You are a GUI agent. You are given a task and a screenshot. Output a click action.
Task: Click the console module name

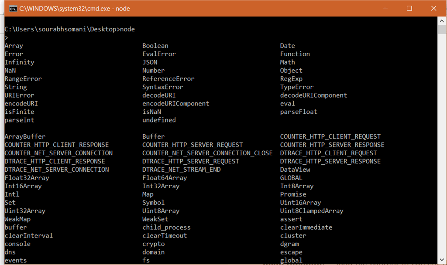pos(17,244)
